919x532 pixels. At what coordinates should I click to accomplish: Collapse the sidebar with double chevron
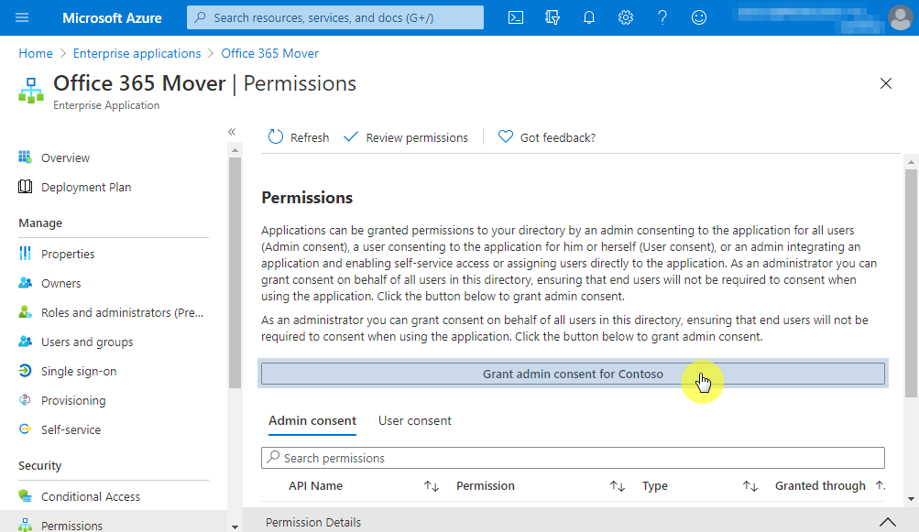[x=232, y=132]
